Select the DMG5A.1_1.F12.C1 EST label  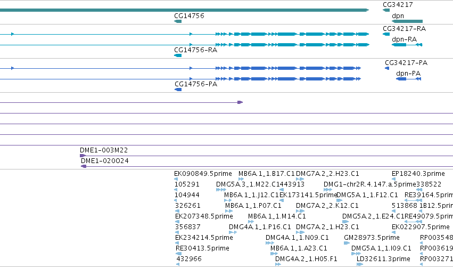coord(367,195)
